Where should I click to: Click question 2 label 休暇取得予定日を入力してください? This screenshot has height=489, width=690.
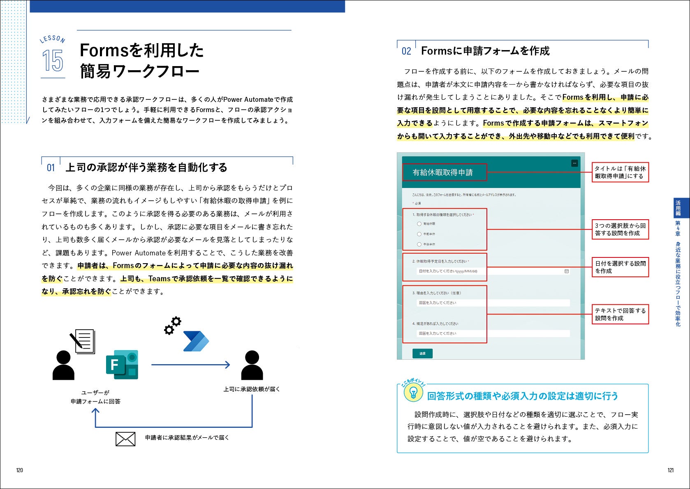[441, 261]
